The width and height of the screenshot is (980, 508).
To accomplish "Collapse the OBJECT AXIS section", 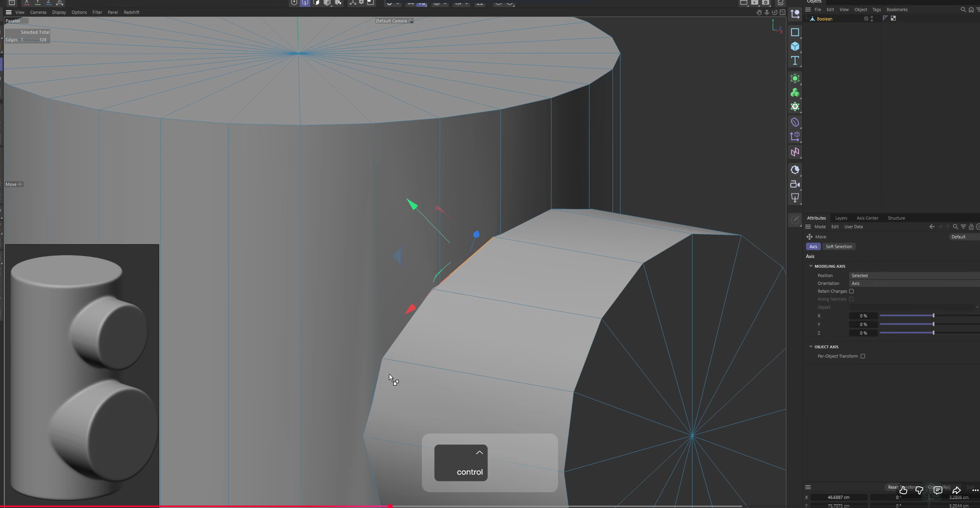I will point(811,347).
